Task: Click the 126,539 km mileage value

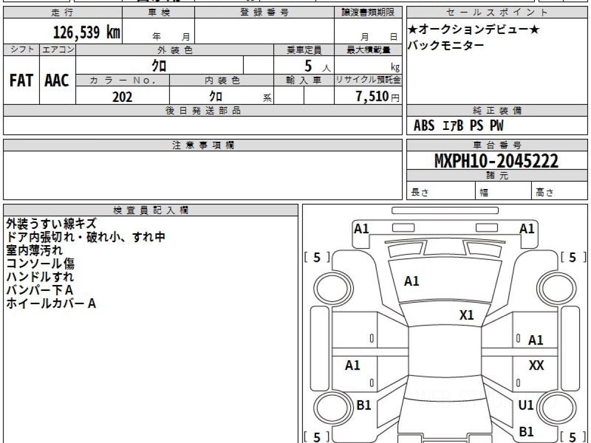Action: pos(86,32)
